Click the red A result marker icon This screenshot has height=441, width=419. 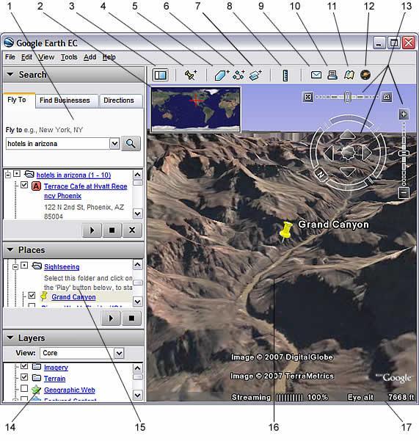pyautogui.click(x=36, y=186)
